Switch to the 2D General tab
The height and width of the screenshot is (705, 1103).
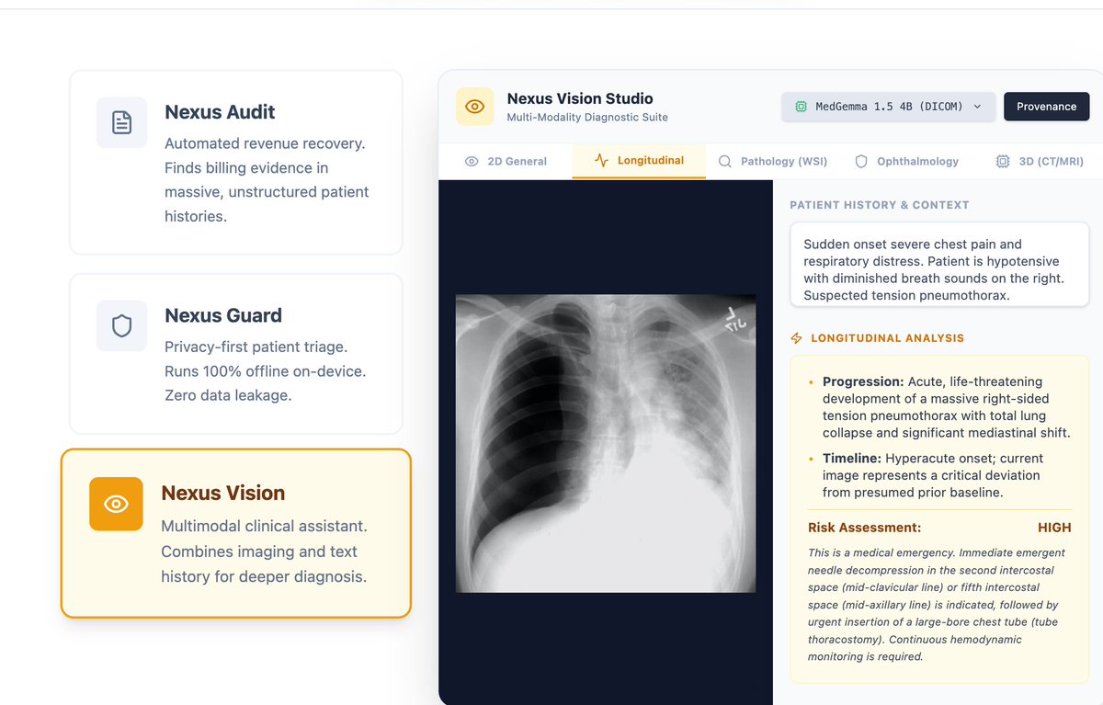[x=506, y=161]
